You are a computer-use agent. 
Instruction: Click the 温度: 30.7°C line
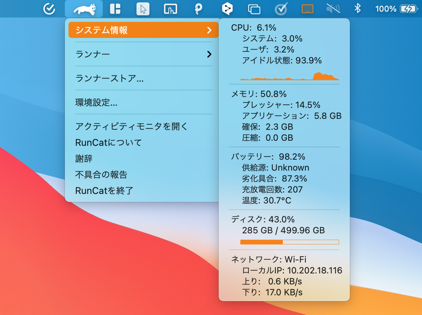(266, 200)
